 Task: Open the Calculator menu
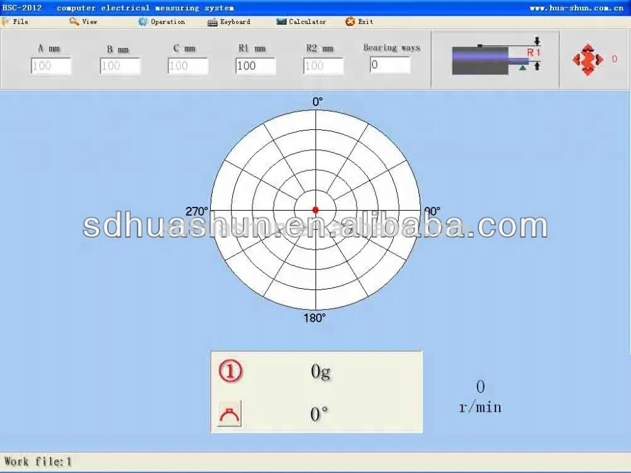307,21
